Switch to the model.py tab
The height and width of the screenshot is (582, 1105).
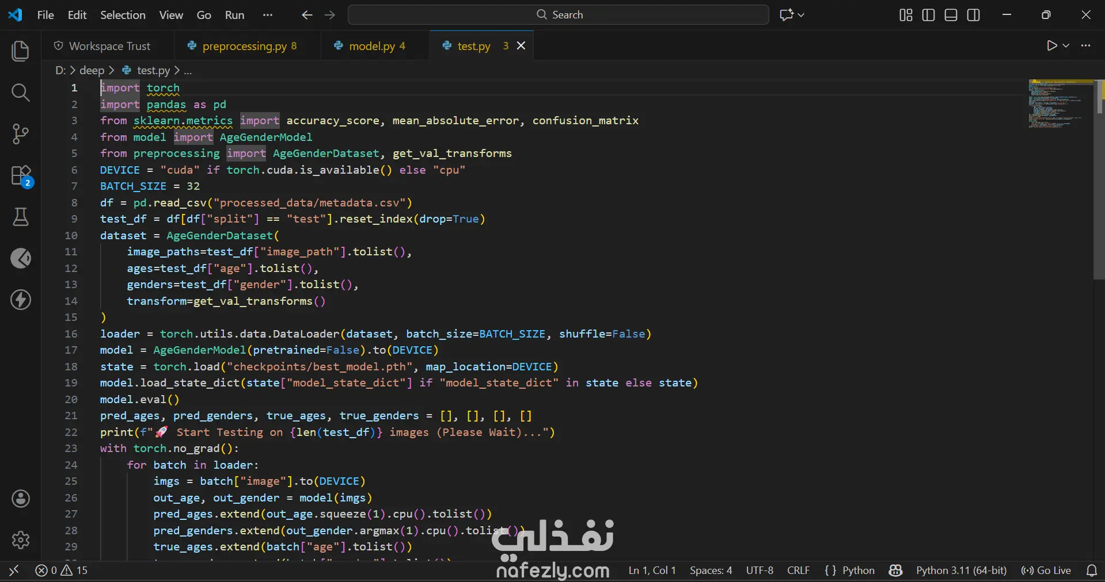coord(375,45)
